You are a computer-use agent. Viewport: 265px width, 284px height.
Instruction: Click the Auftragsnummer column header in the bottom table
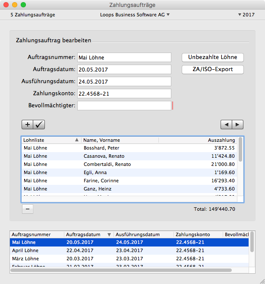click(37, 234)
